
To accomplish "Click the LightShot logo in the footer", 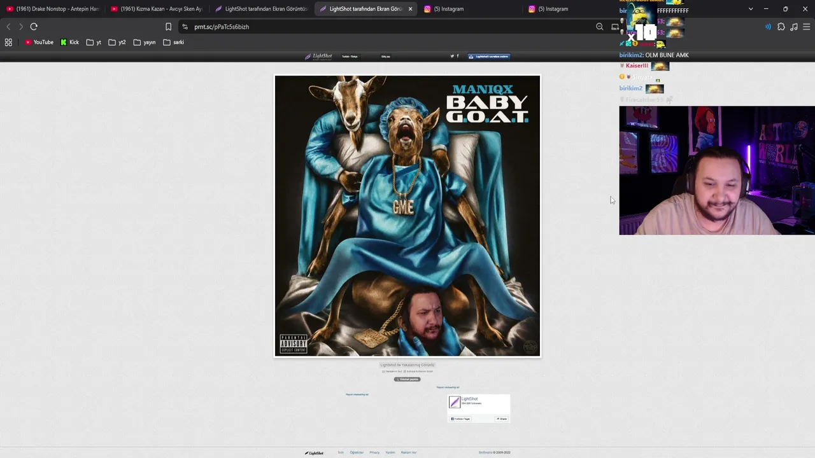I will tap(314, 453).
